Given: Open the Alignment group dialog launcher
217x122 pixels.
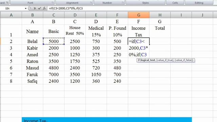Looking at the screenshot, I should pyautogui.click(x=91, y=3).
